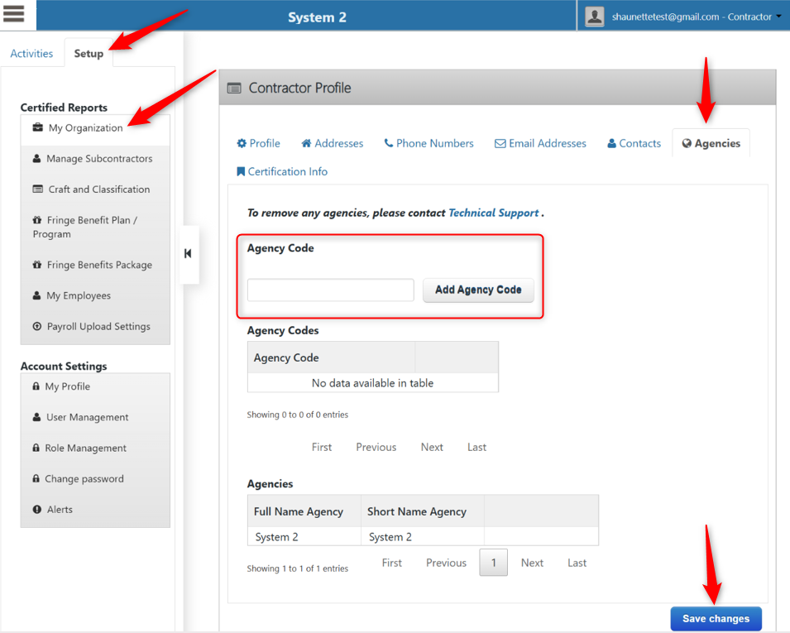Open the Contacts tab

634,143
